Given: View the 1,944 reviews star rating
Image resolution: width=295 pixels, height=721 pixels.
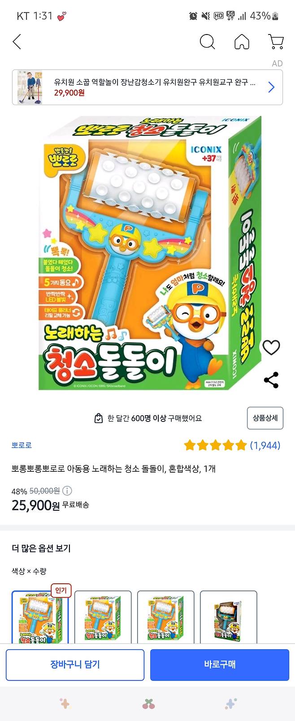Looking at the screenshot, I should (x=232, y=445).
